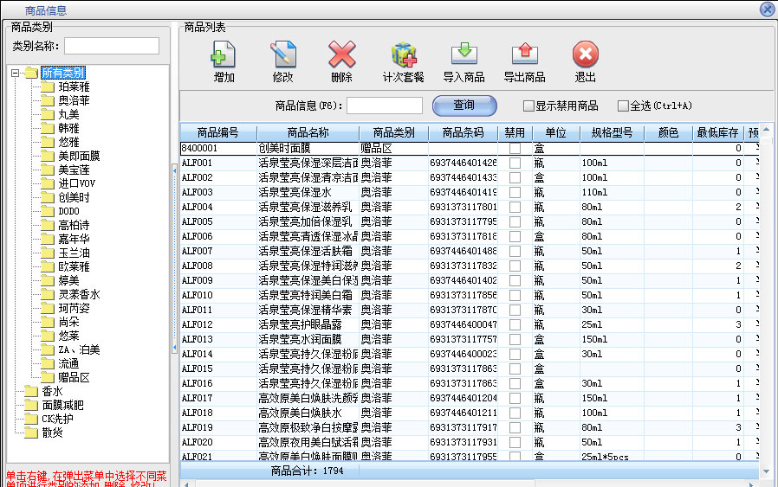Toggle 禁用 checkbox for product ALF001

515,163
